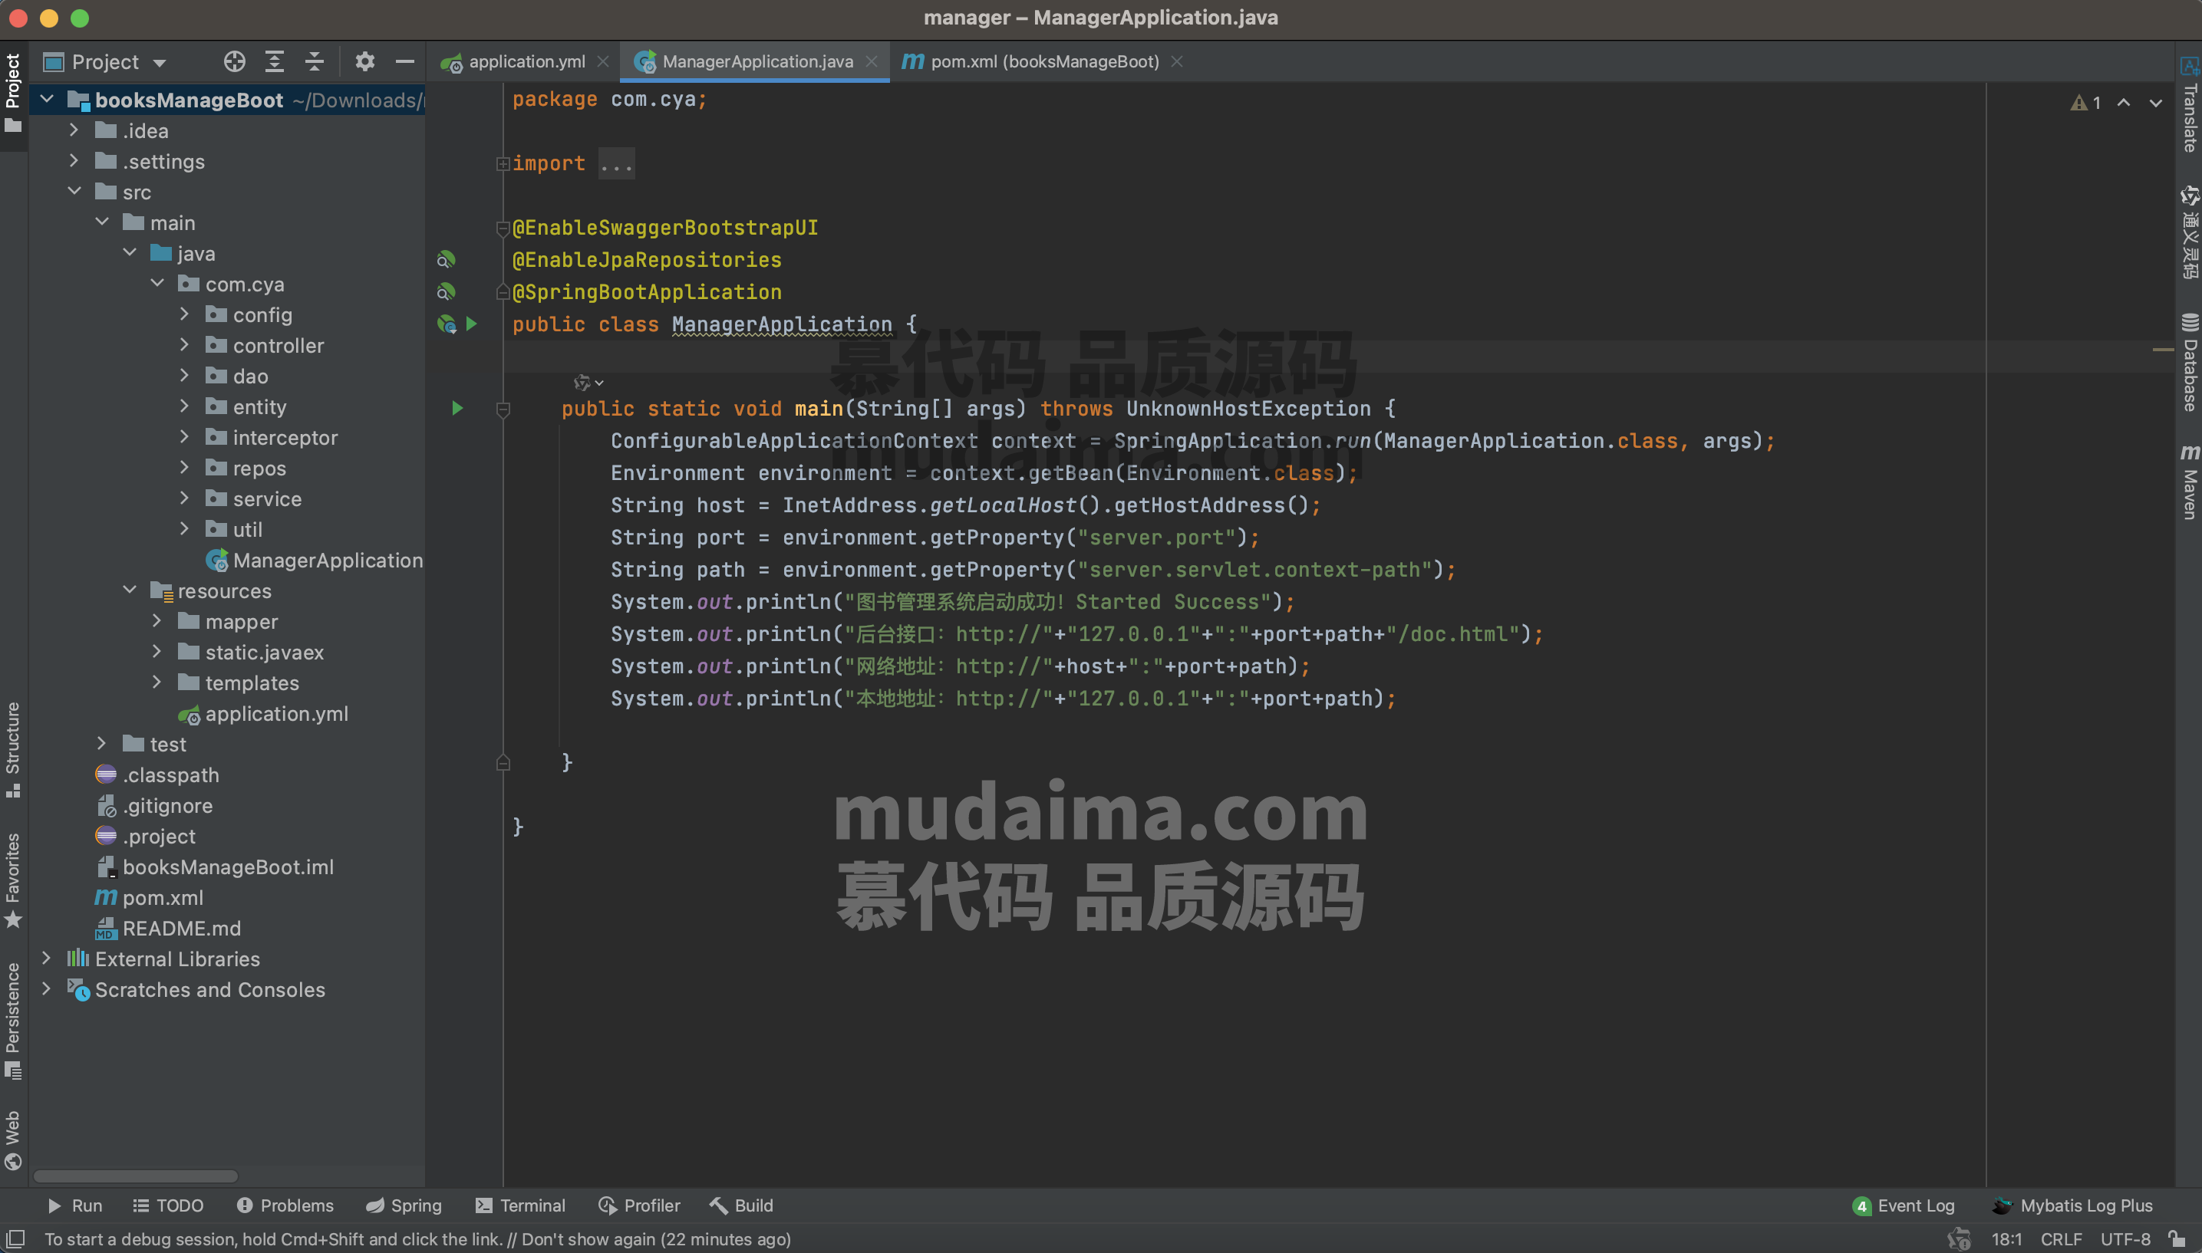Collapse the booksManageBoot root node
The width and height of the screenshot is (2202, 1253).
coord(48,100)
